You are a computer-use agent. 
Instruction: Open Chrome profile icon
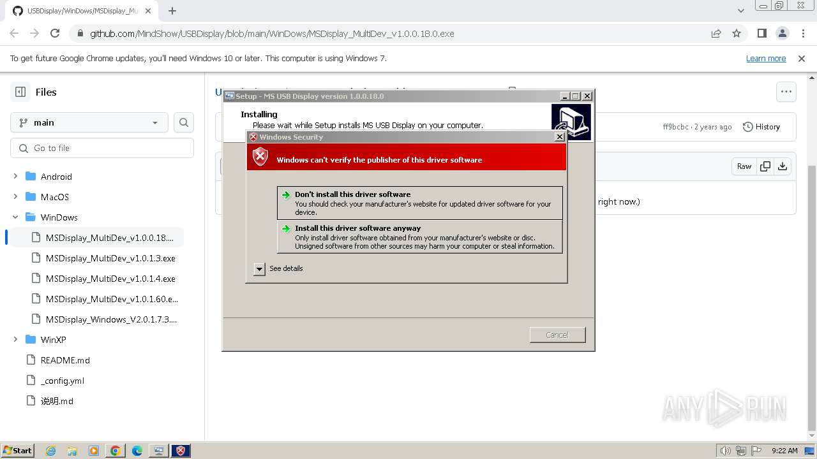click(x=783, y=33)
